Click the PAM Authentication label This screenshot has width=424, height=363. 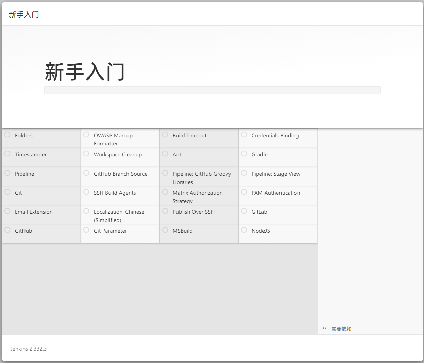(x=276, y=193)
